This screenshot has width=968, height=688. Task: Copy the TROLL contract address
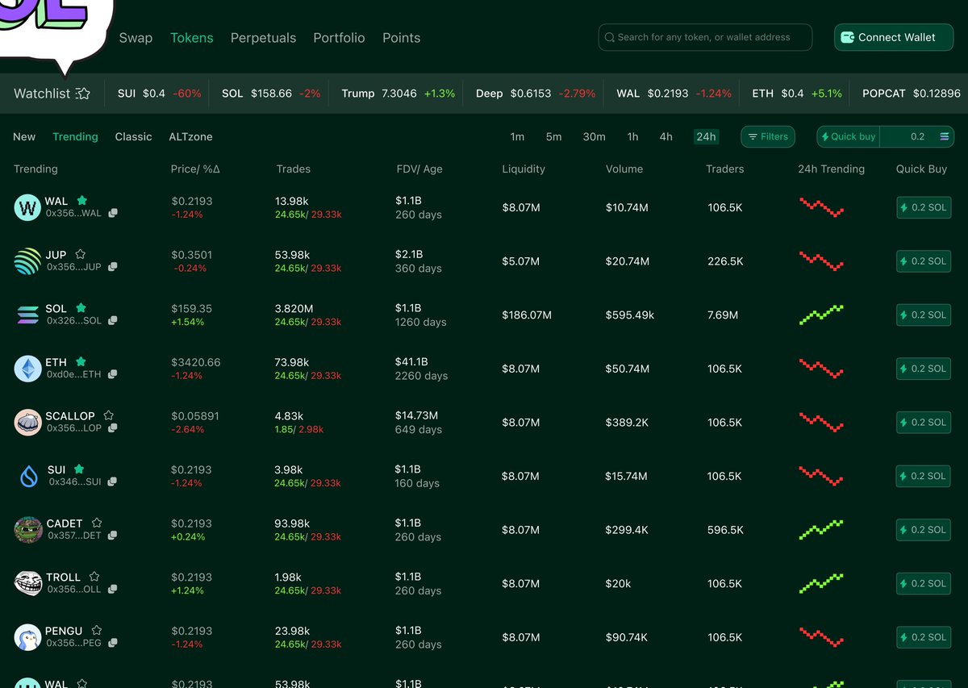point(113,590)
